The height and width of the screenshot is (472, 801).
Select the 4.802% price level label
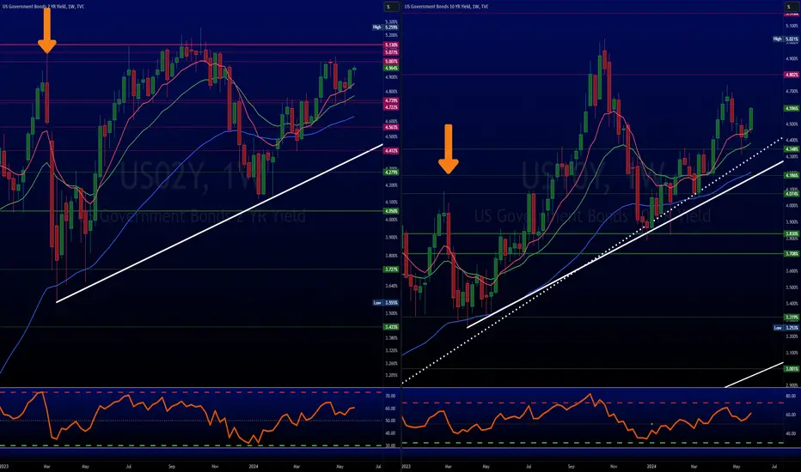792,75
